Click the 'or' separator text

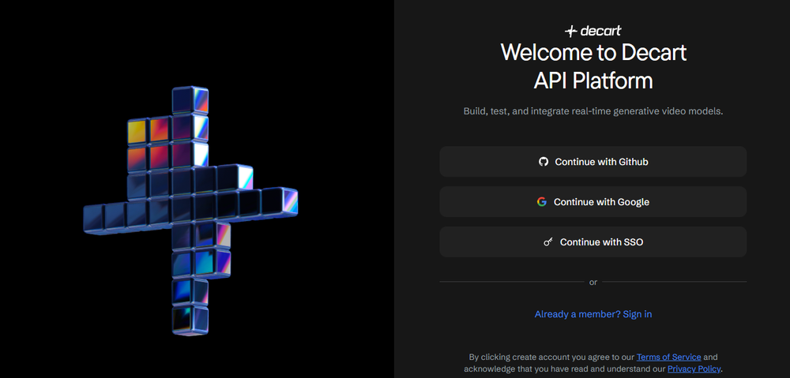click(593, 282)
